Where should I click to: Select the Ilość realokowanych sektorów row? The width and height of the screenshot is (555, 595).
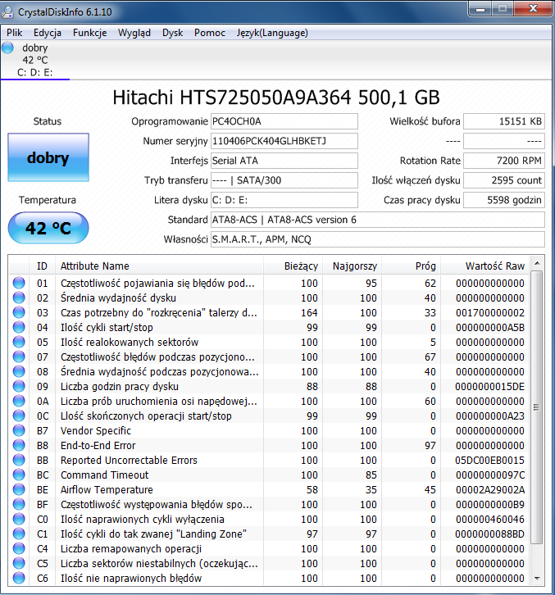[269, 343]
